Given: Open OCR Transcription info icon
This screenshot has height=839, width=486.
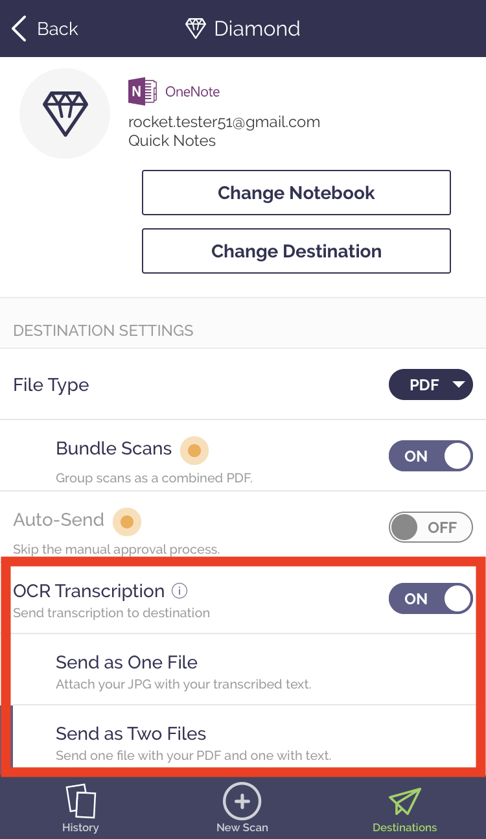Looking at the screenshot, I should point(179,591).
